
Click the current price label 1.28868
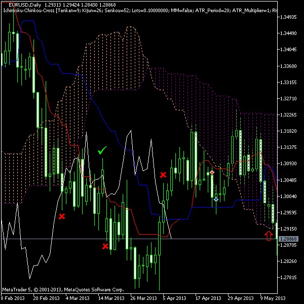click(x=288, y=239)
